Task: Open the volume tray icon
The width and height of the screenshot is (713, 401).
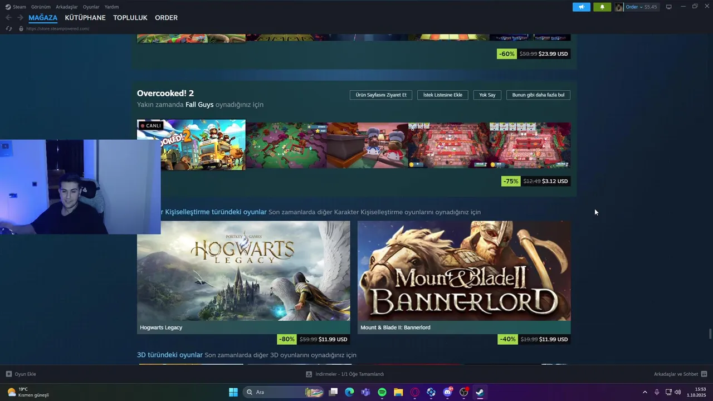Action: coord(678,392)
